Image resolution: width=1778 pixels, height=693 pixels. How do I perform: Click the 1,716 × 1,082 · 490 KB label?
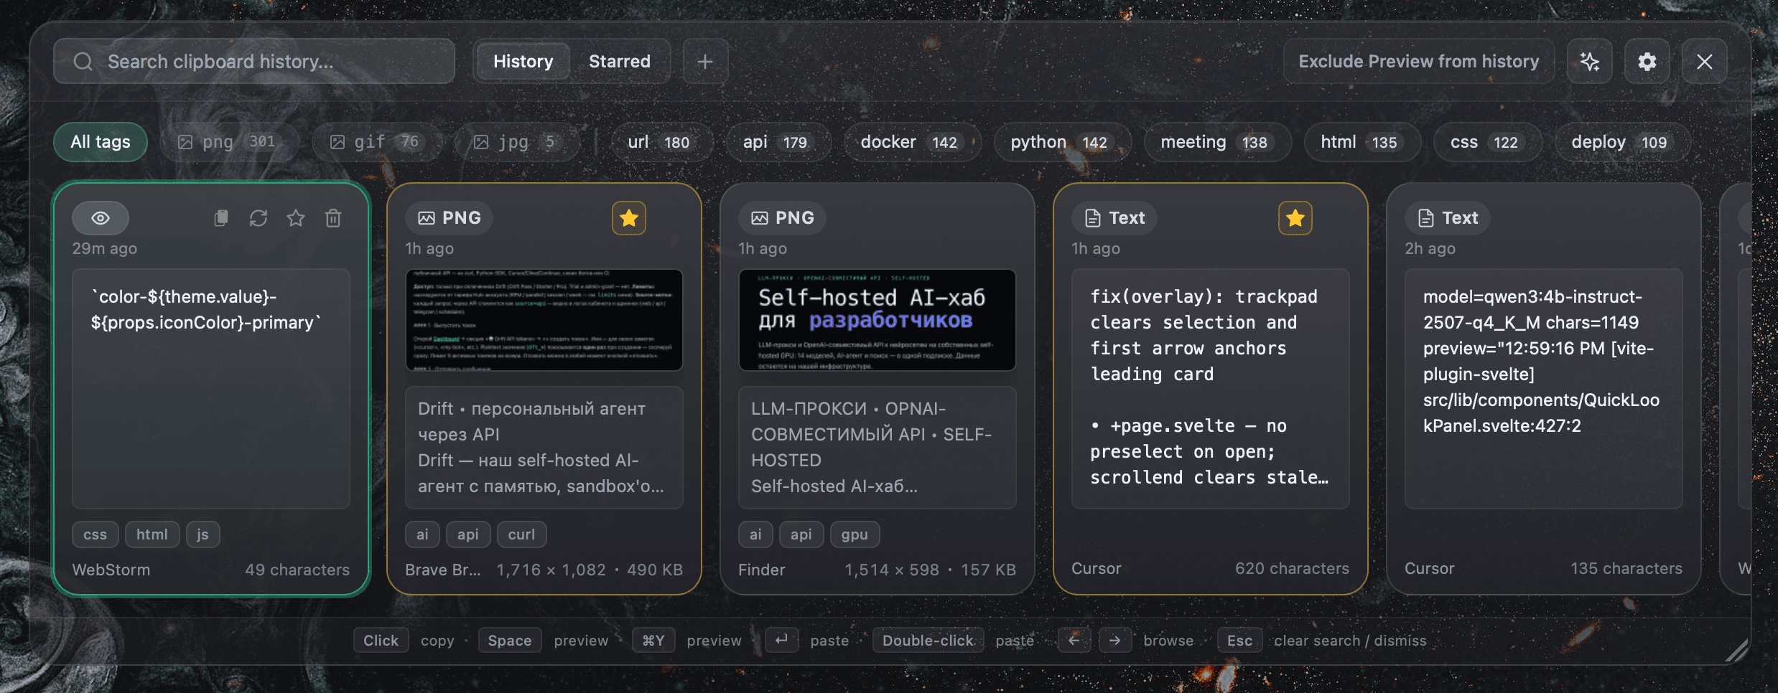(x=590, y=570)
